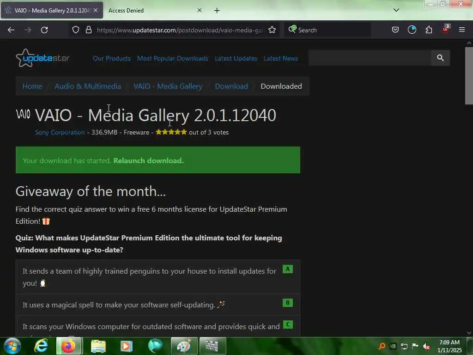473x355 pixels.
Task: Go back with the browser back arrow
Action: point(11,30)
